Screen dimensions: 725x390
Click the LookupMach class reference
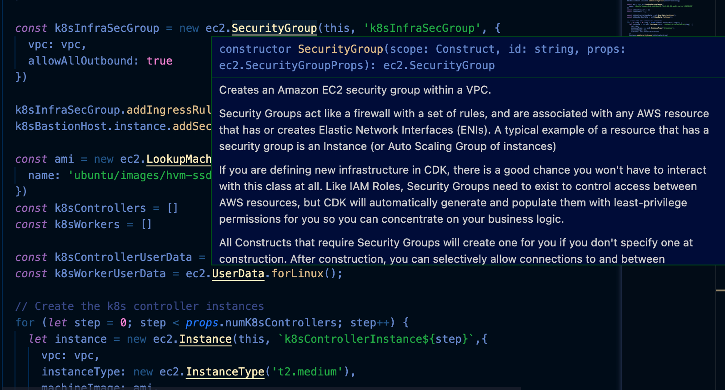click(179, 159)
